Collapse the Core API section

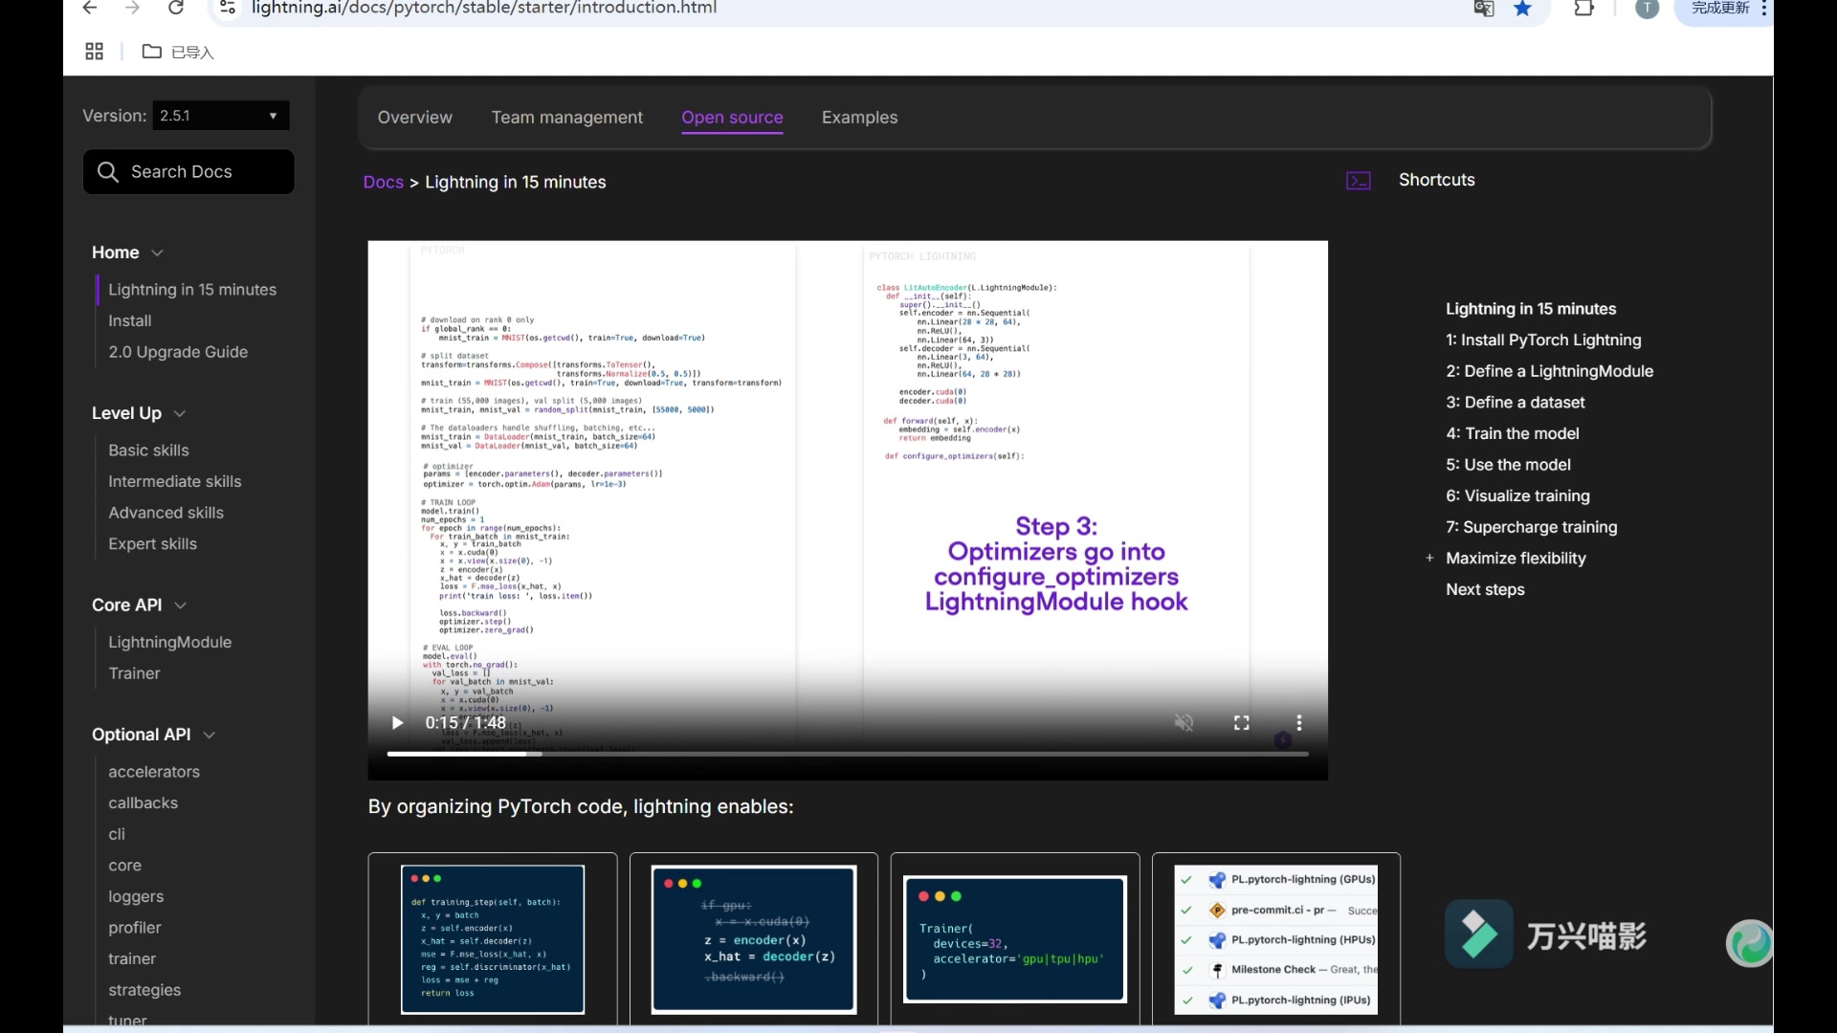(x=181, y=605)
